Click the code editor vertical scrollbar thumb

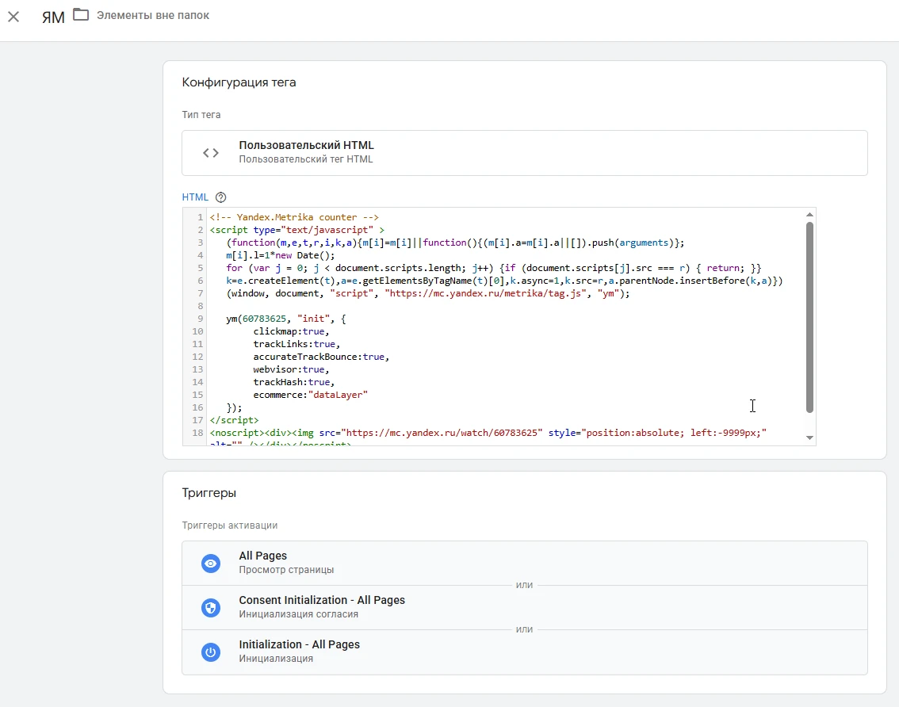(x=809, y=317)
